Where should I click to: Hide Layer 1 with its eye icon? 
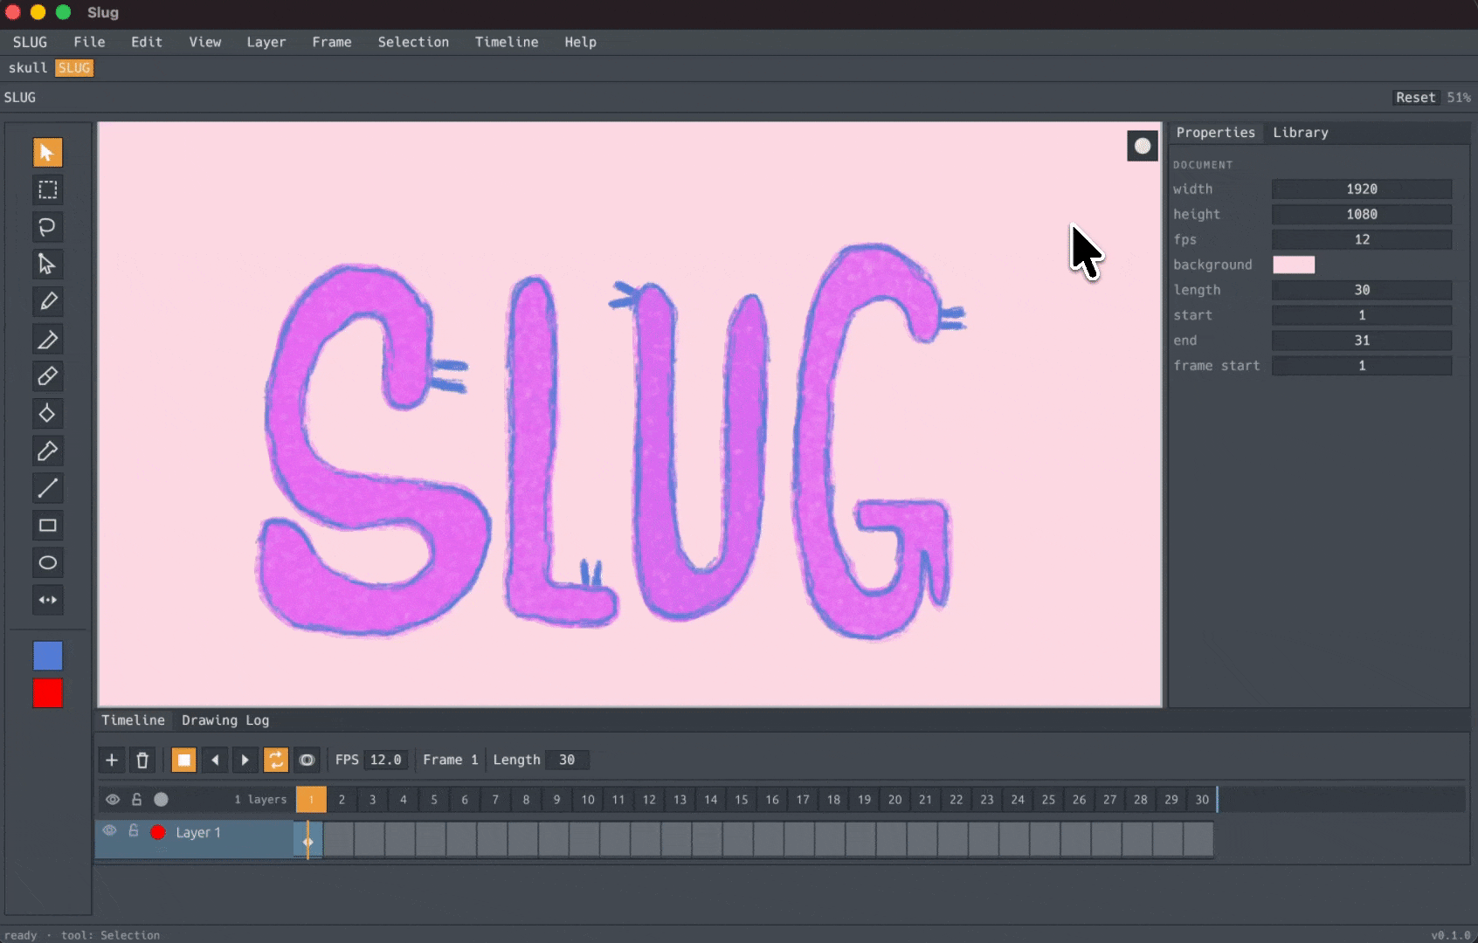109,831
